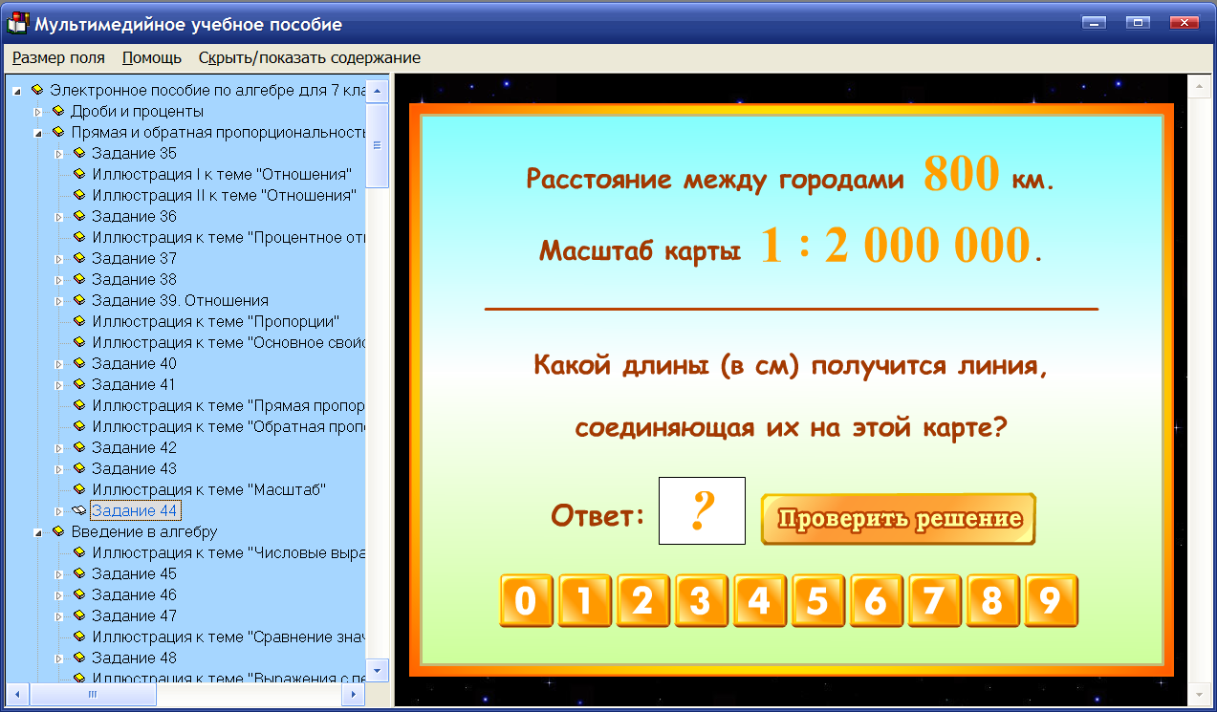This screenshot has height=712, width=1217.
Task: Toggle "Скрыть/показать содержание" to hide the contents
Action: coord(307,57)
